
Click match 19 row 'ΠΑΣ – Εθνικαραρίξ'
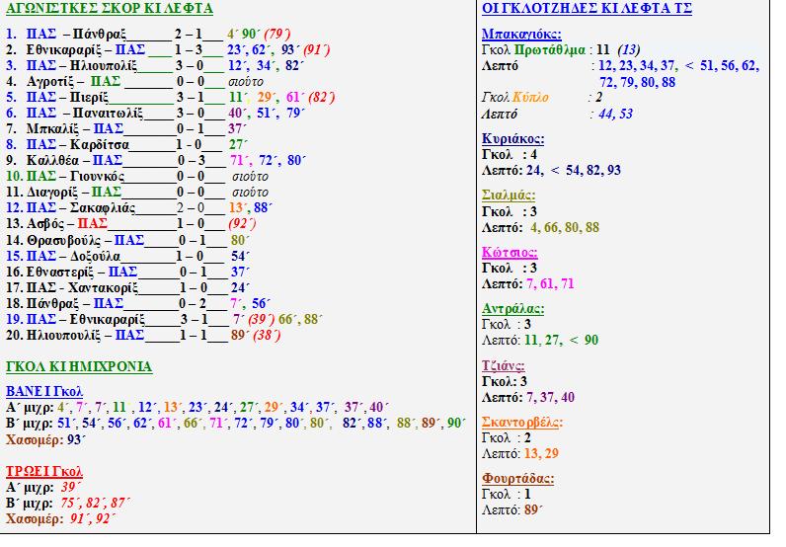(165, 319)
